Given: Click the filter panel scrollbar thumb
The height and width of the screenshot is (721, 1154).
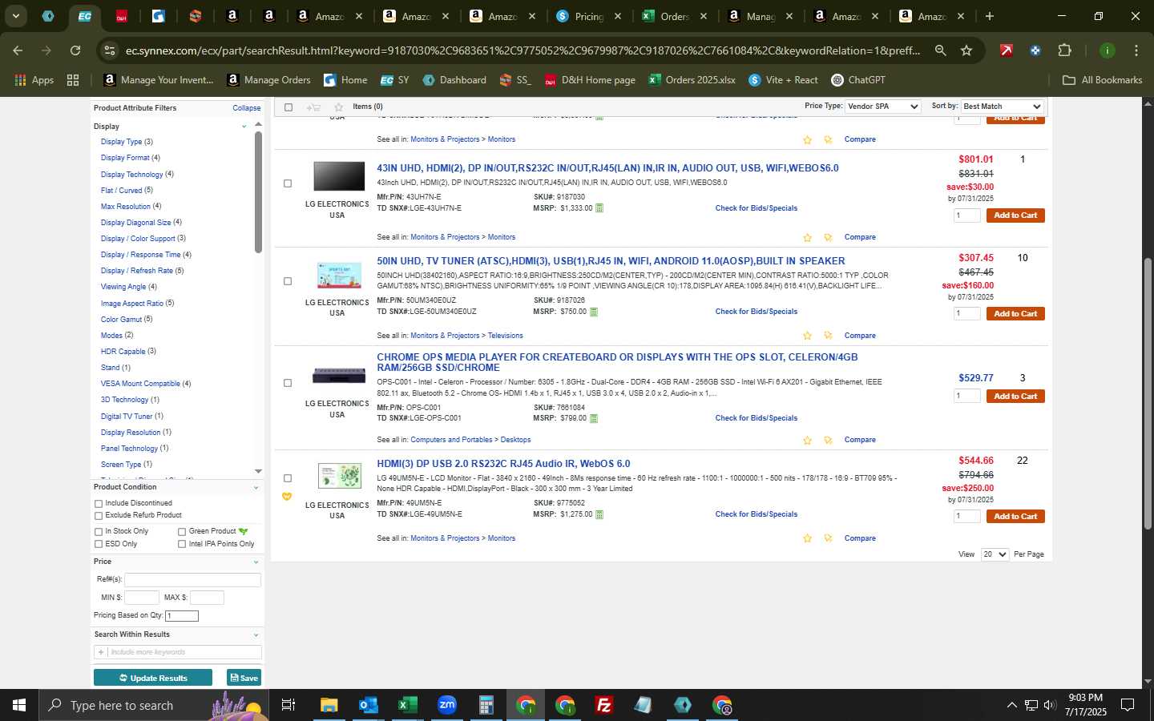Looking at the screenshot, I should click(x=258, y=192).
